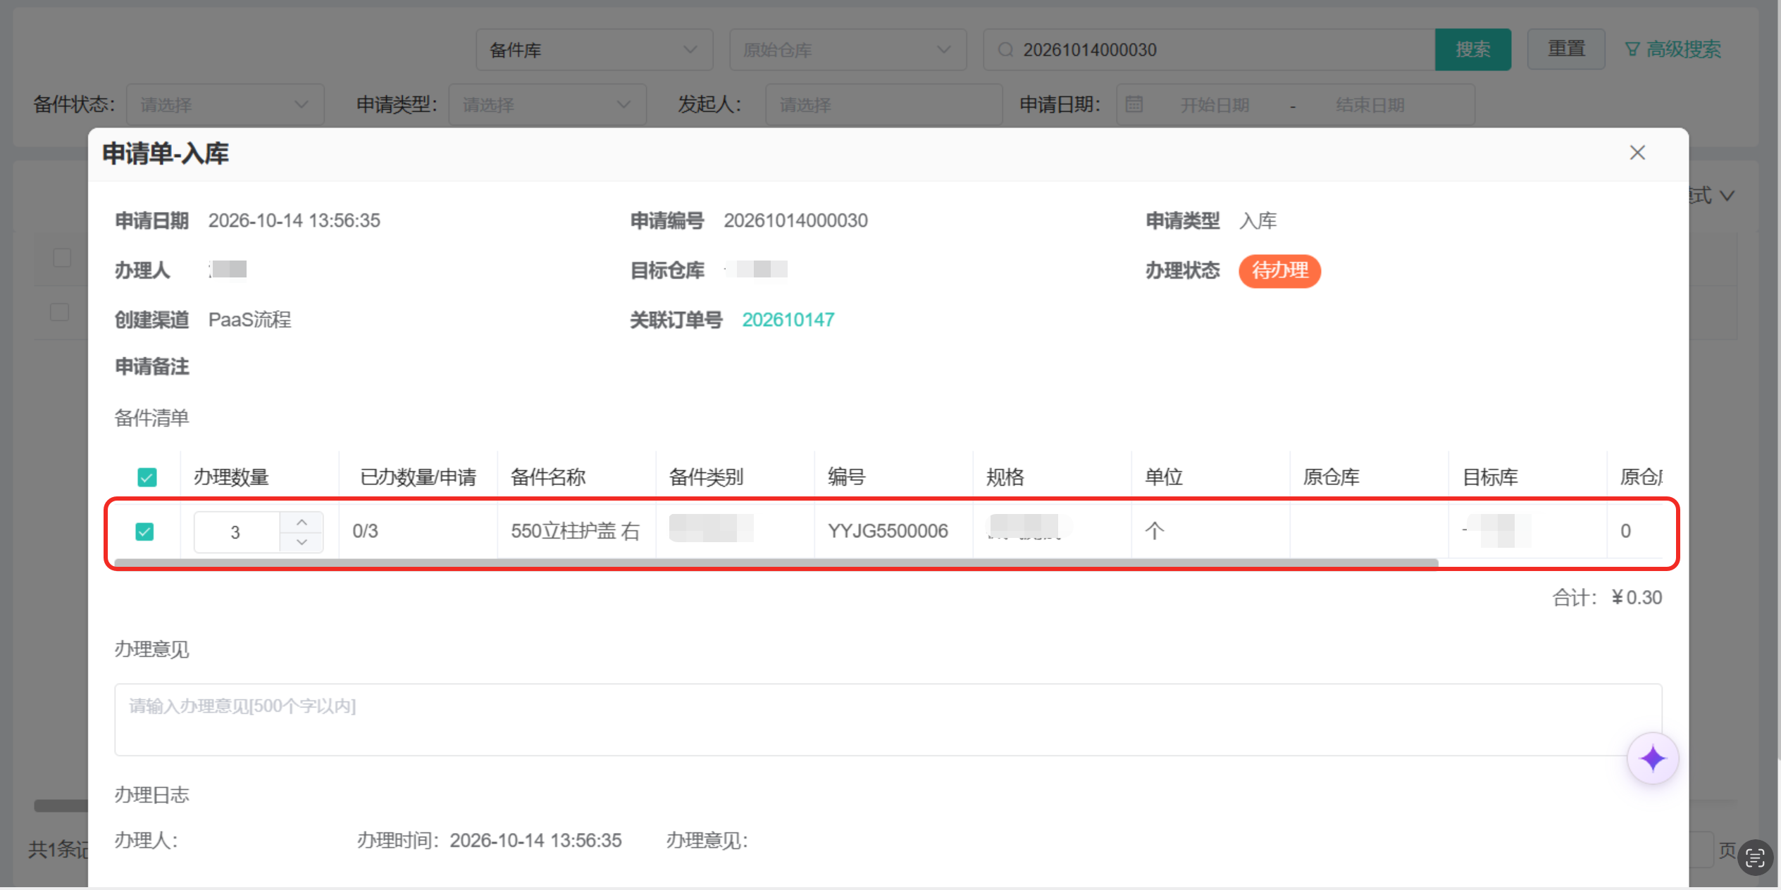The height and width of the screenshot is (890, 1781).
Task: Tick the first background list row checkbox
Action: (62, 258)
